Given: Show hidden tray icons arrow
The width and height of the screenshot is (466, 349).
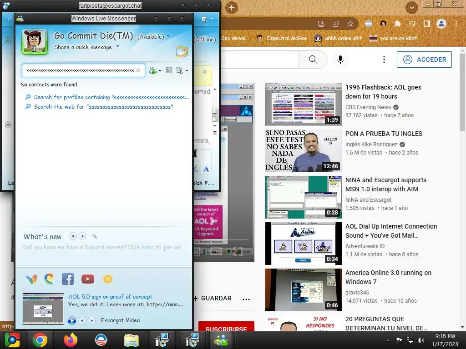Looking at the screenshot, I should tap(388, 340).
